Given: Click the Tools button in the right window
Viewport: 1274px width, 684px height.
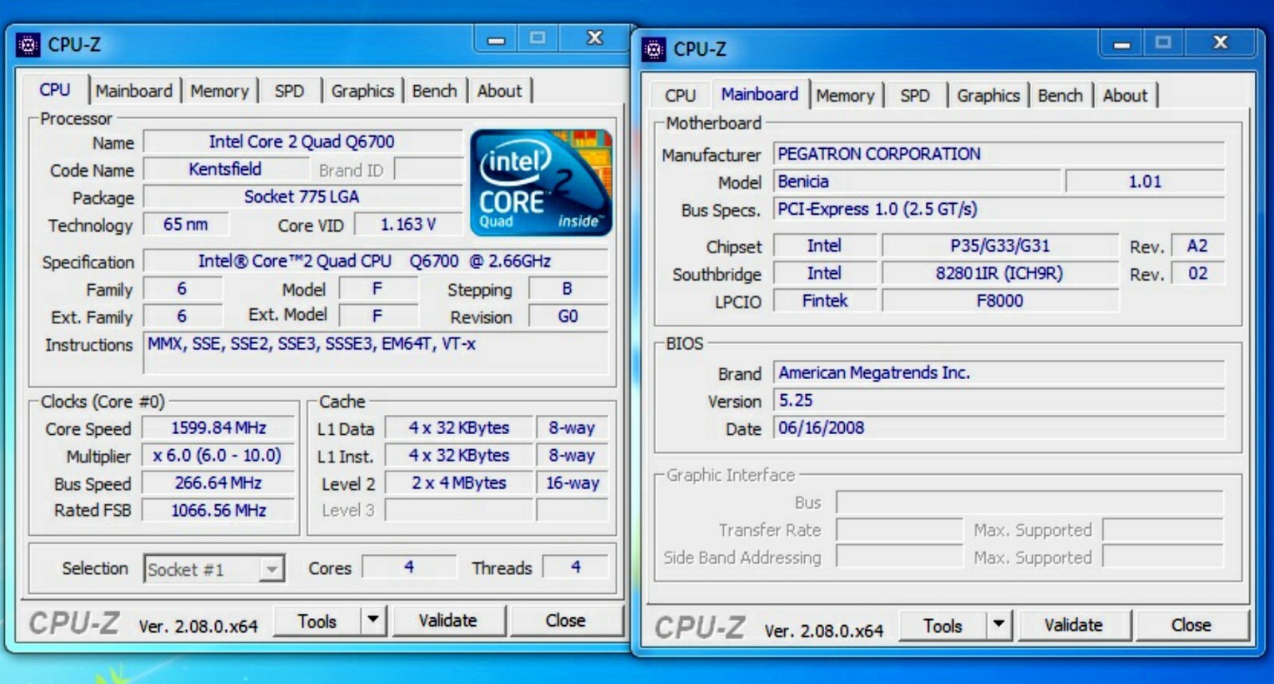Looking at the screenshot, I should tap(943, 625).
